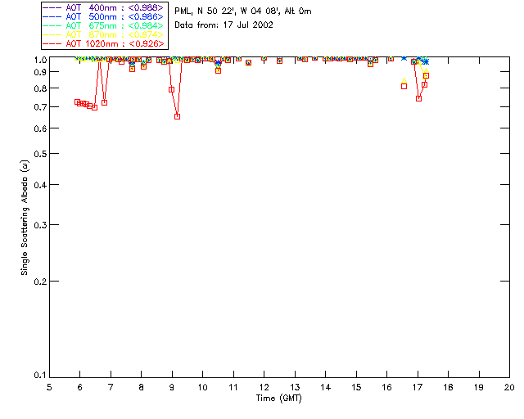Click the y-axis tick label 0.9
This screenshot has height=419, width=524.
coord(40,72)
